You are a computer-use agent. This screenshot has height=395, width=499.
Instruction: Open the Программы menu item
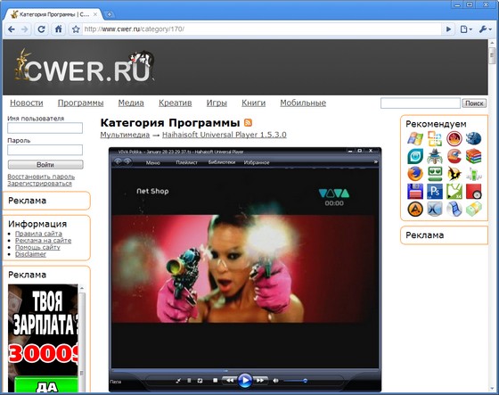80,103
